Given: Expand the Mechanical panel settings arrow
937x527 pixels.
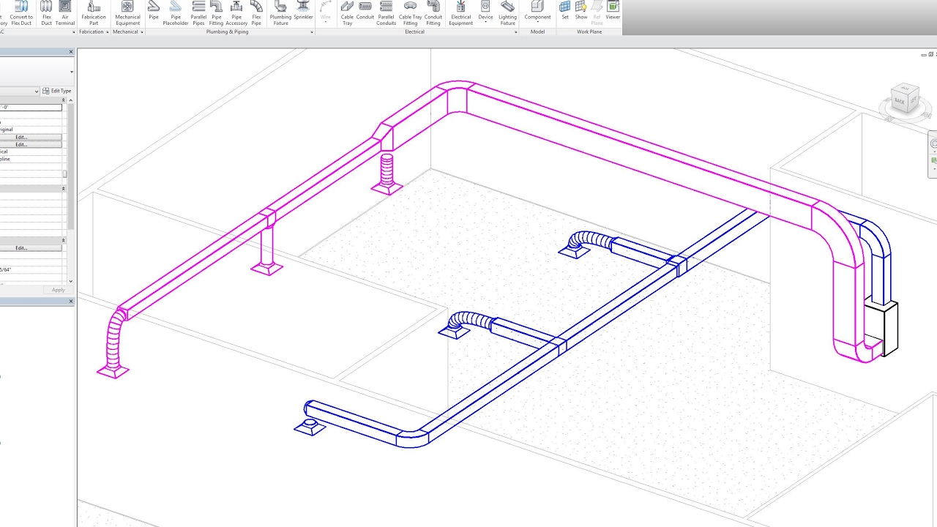Looking at the screenshot, I should (141, 32).
